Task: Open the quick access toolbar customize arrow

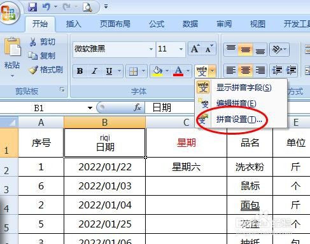Action: 106,7
